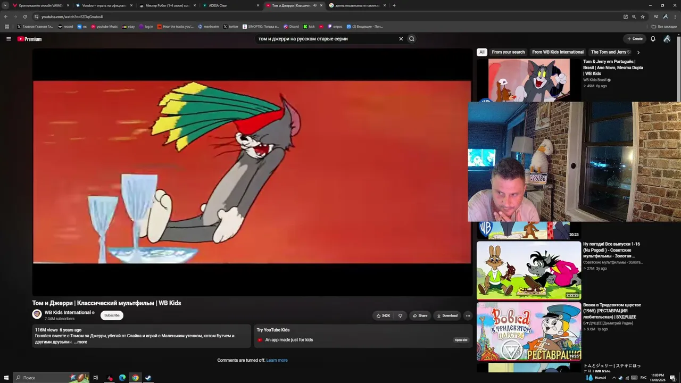Open Chrome from the taskbar
The width and height of the screenshot is (681, 383).
click(135, 378)
